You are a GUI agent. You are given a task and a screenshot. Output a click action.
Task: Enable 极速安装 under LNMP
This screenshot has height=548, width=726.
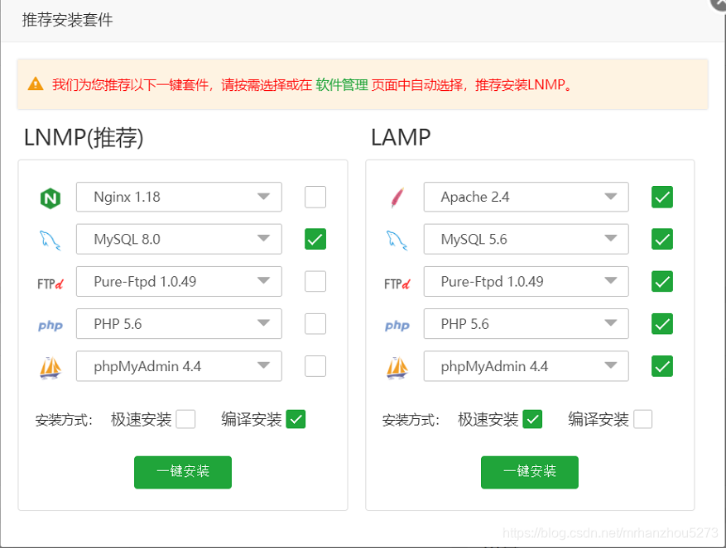tap(185, 419)
